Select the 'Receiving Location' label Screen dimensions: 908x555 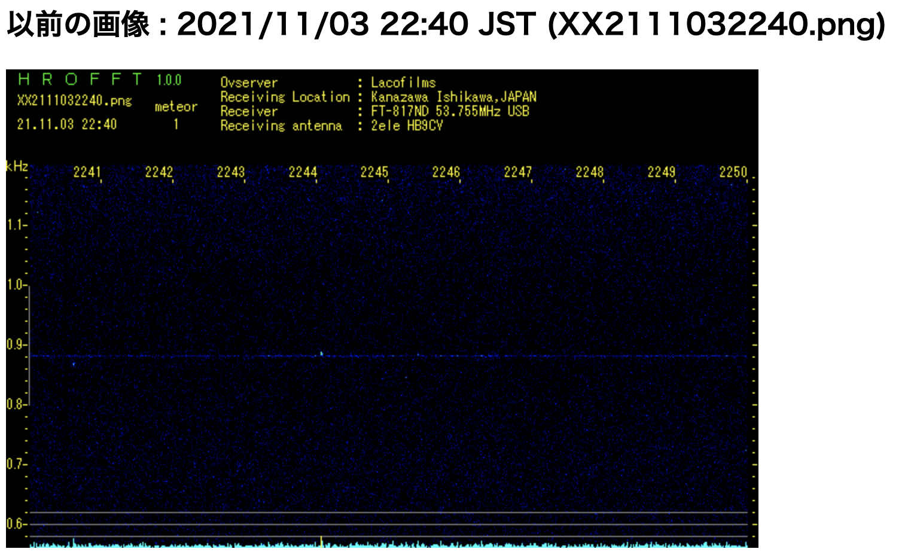point(285,97)
